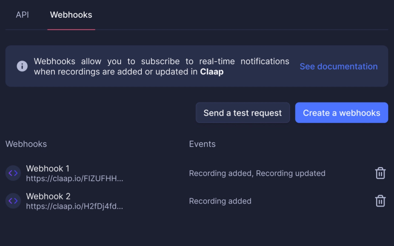Click the claap.io/FIZUFHH... URL
The width and height of the screenshot is (394, 246).
75,178
